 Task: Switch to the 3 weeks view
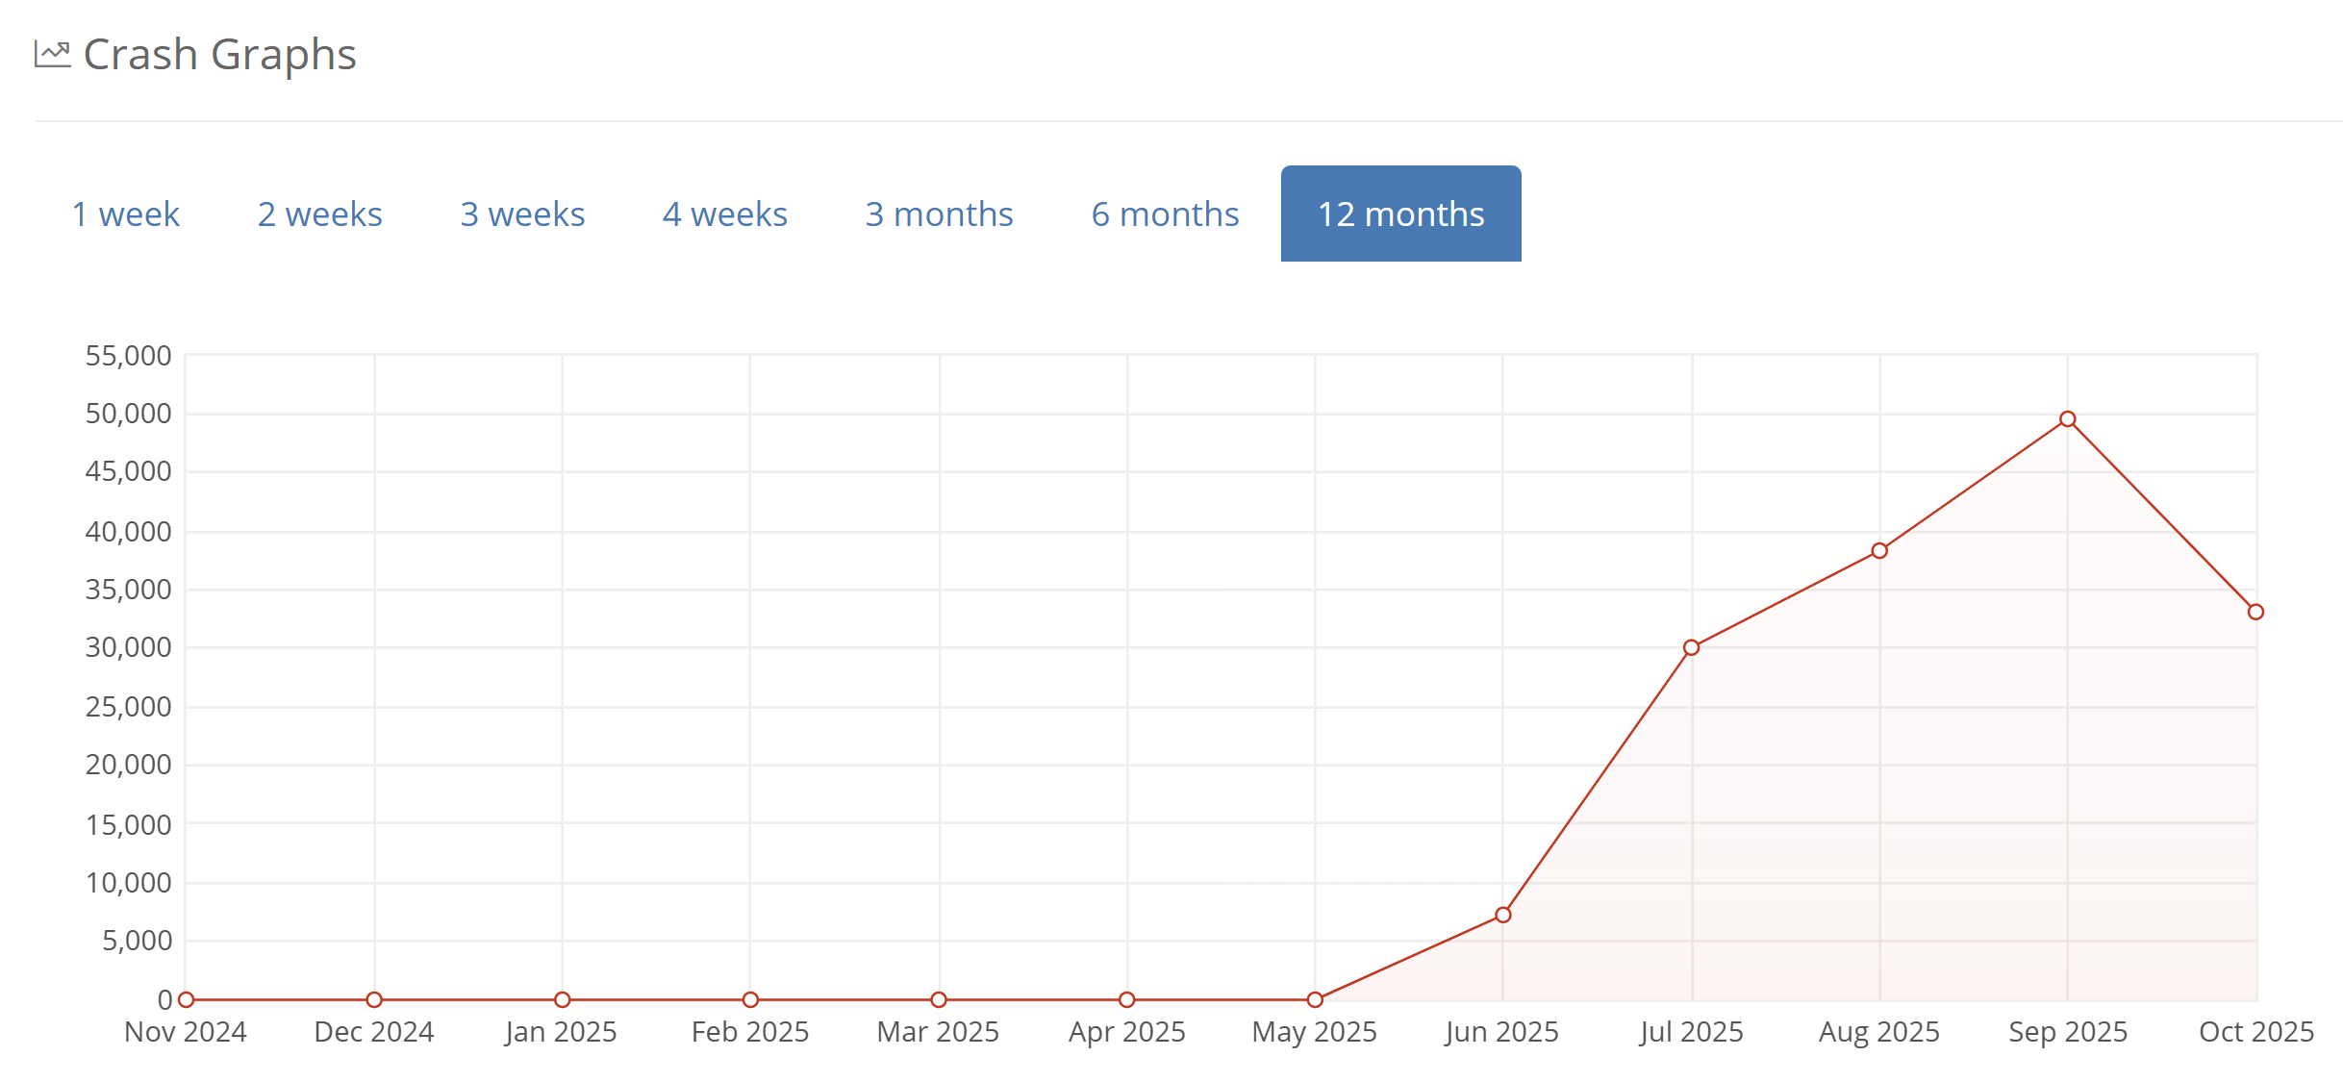click(522, 214)
